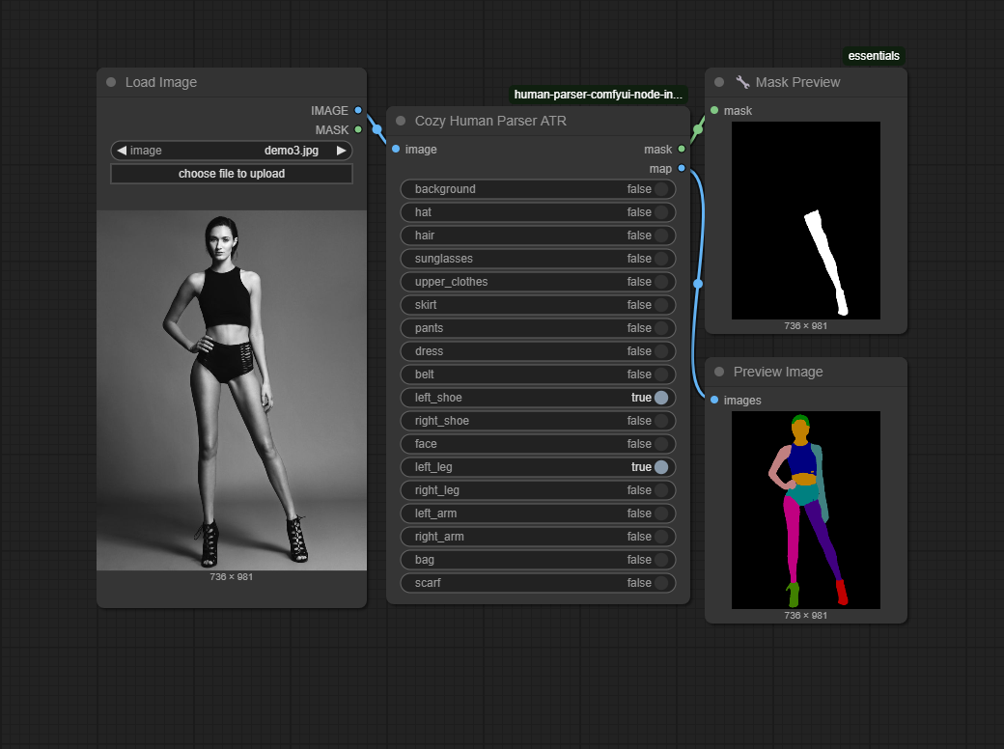Select next image with right arrow

(x=341, y=151)
